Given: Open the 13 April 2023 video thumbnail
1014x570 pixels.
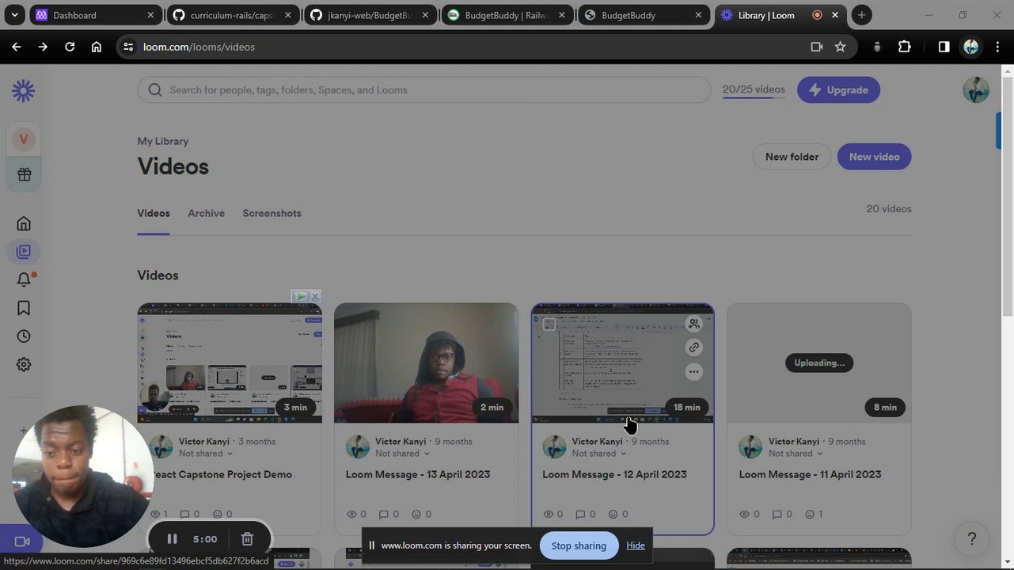Looking at the screenshot, I should coord(426,363).
